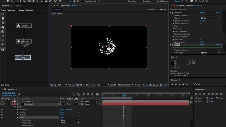Select the Zoom magnifier tool
The width and height of the screenshot is (226, 127).
click(12, 1)
